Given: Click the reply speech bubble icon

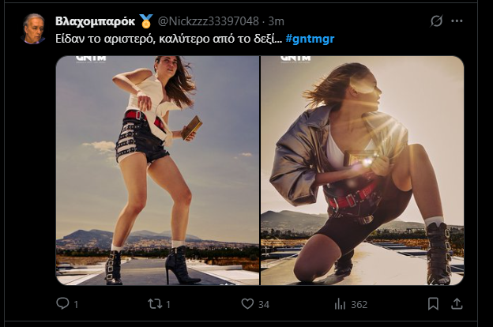Looking at the screenshot, I should [x=63, y=303].
